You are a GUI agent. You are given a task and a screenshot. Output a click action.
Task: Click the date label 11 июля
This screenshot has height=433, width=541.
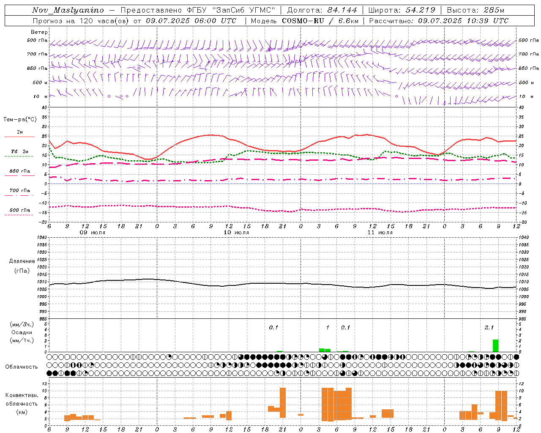click(x=380, y=233)
